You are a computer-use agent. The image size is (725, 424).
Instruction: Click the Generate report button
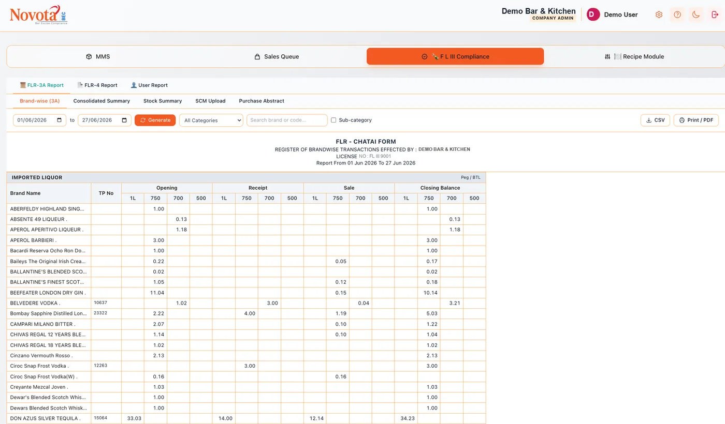pyautogui.click(x=155, y=120)
